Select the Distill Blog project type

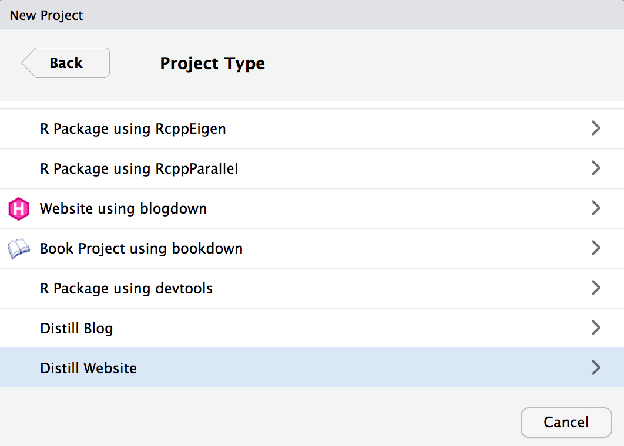pyautogui.click(x=76, y=328)
